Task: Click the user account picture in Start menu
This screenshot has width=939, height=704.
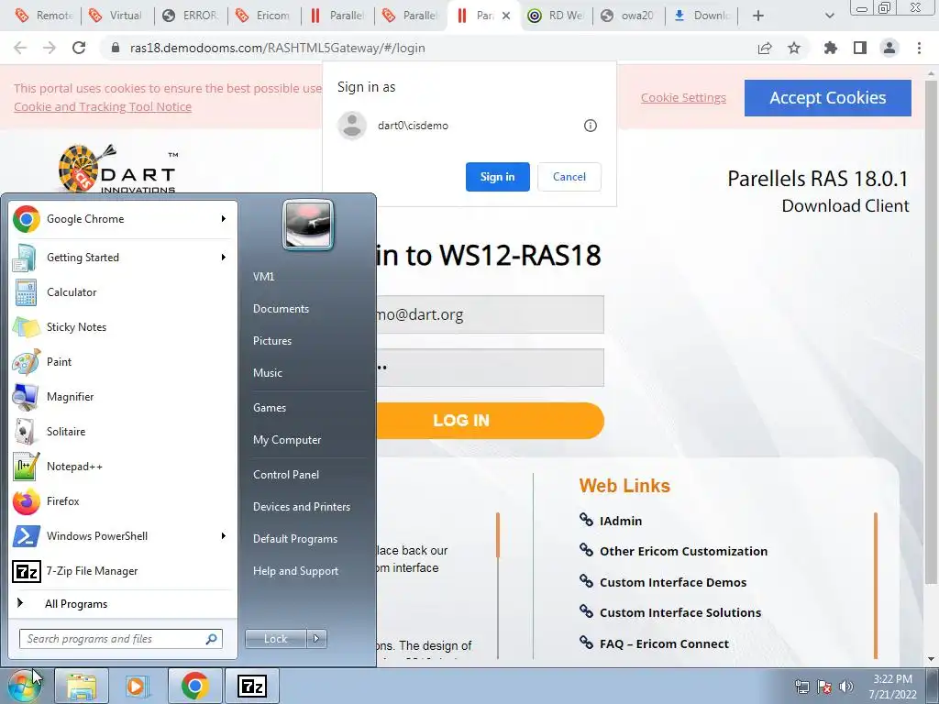Action: coord(308,225)
